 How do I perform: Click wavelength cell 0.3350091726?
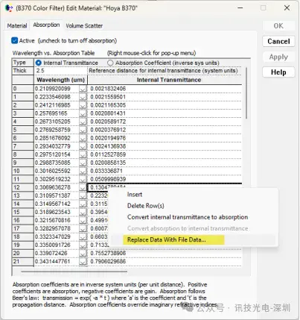(57, 245)
